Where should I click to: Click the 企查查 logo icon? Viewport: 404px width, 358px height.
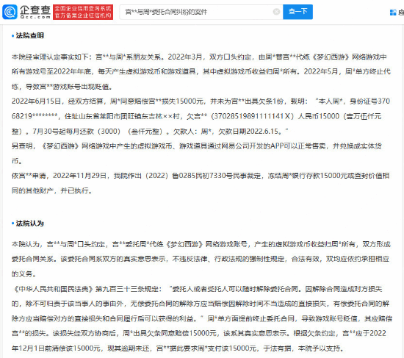[x=10, y=12]
